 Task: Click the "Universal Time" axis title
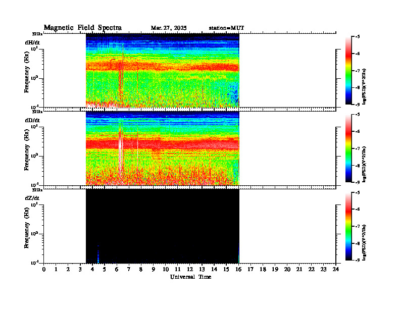point(190,277)
